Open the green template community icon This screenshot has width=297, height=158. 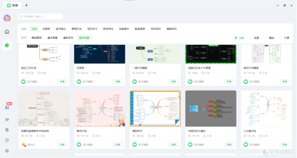tap(7, 45)
